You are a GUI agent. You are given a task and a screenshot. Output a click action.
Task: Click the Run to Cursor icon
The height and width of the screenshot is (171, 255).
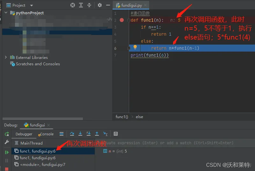pos(105,134)
